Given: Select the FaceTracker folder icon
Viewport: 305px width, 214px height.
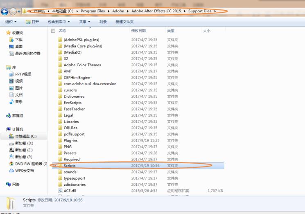Looking at the screenshot, I should pos(60,109).
